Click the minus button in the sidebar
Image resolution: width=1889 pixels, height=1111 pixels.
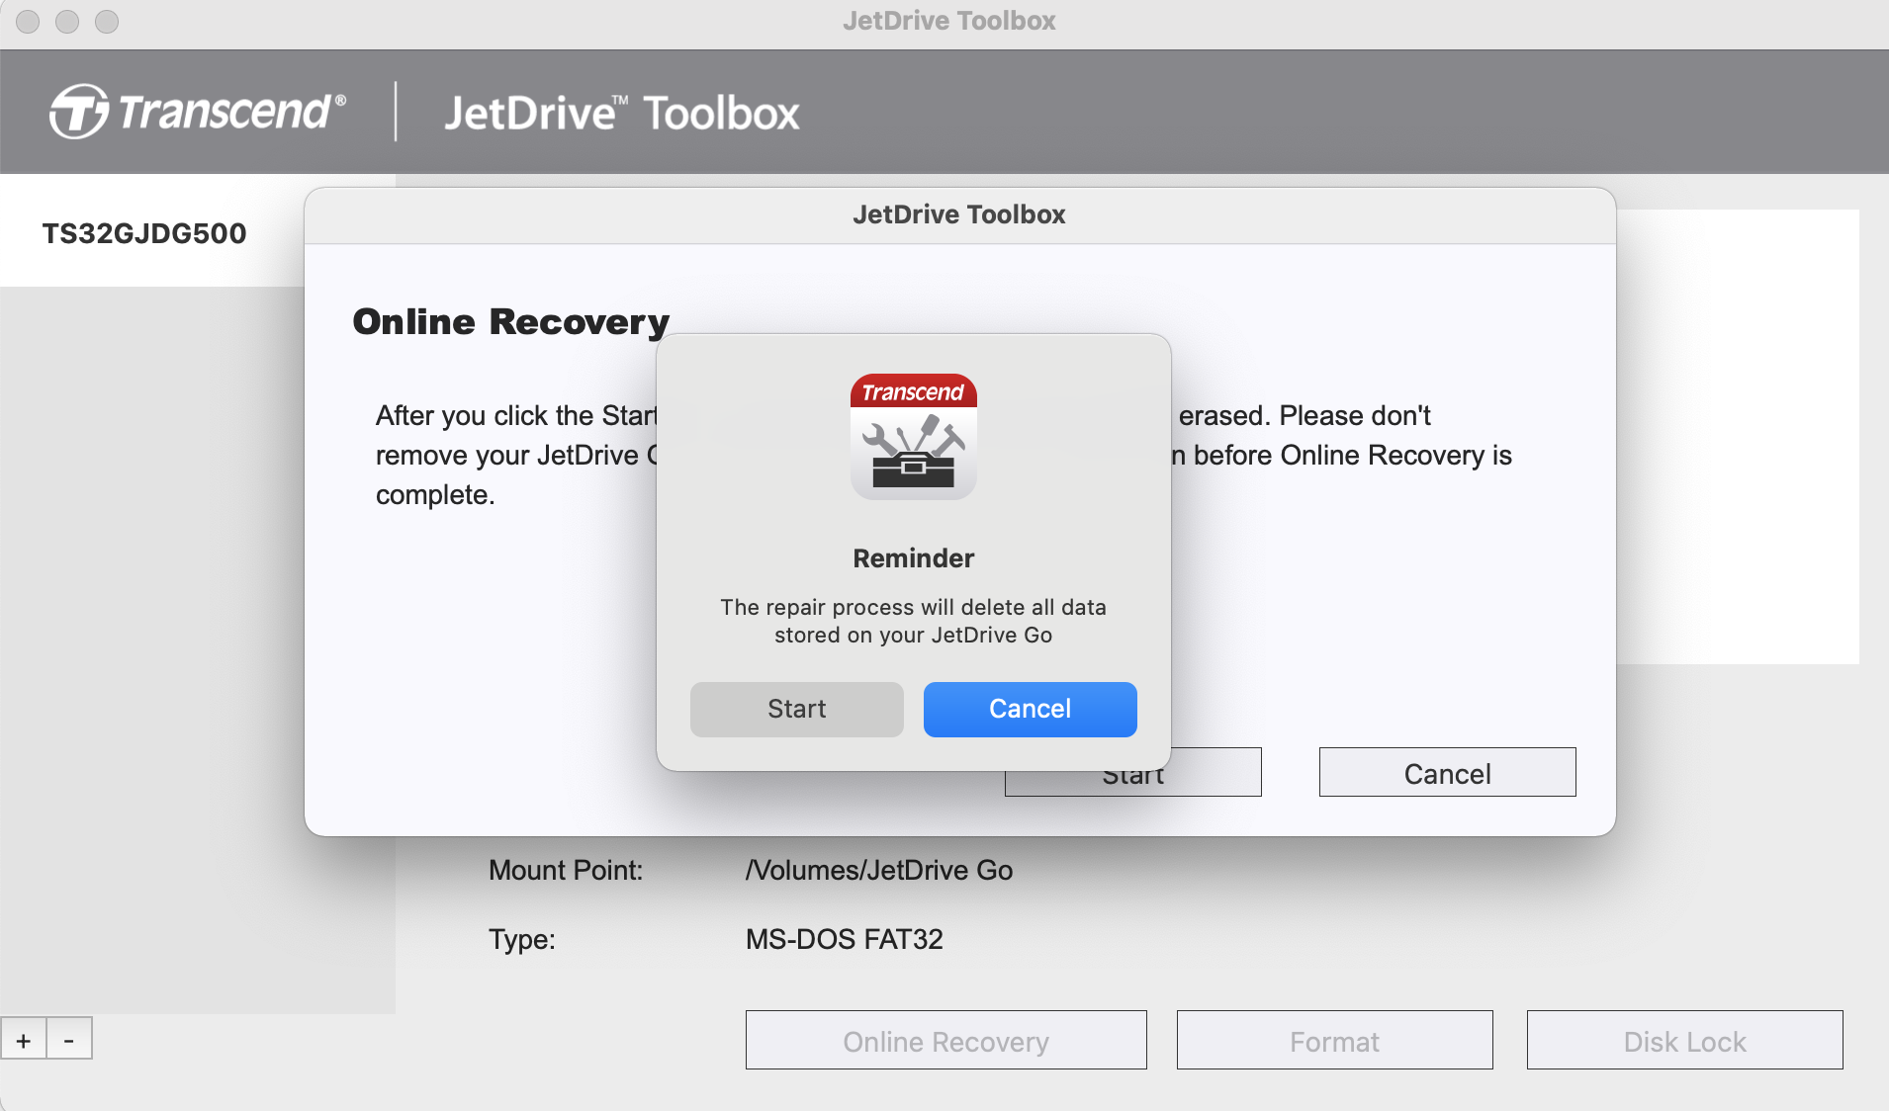(x=69, y=1040)
